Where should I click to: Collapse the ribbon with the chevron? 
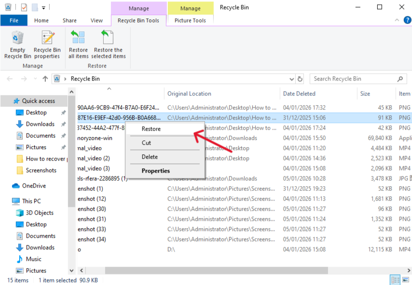pyautogui.click(x=397, y=20)
